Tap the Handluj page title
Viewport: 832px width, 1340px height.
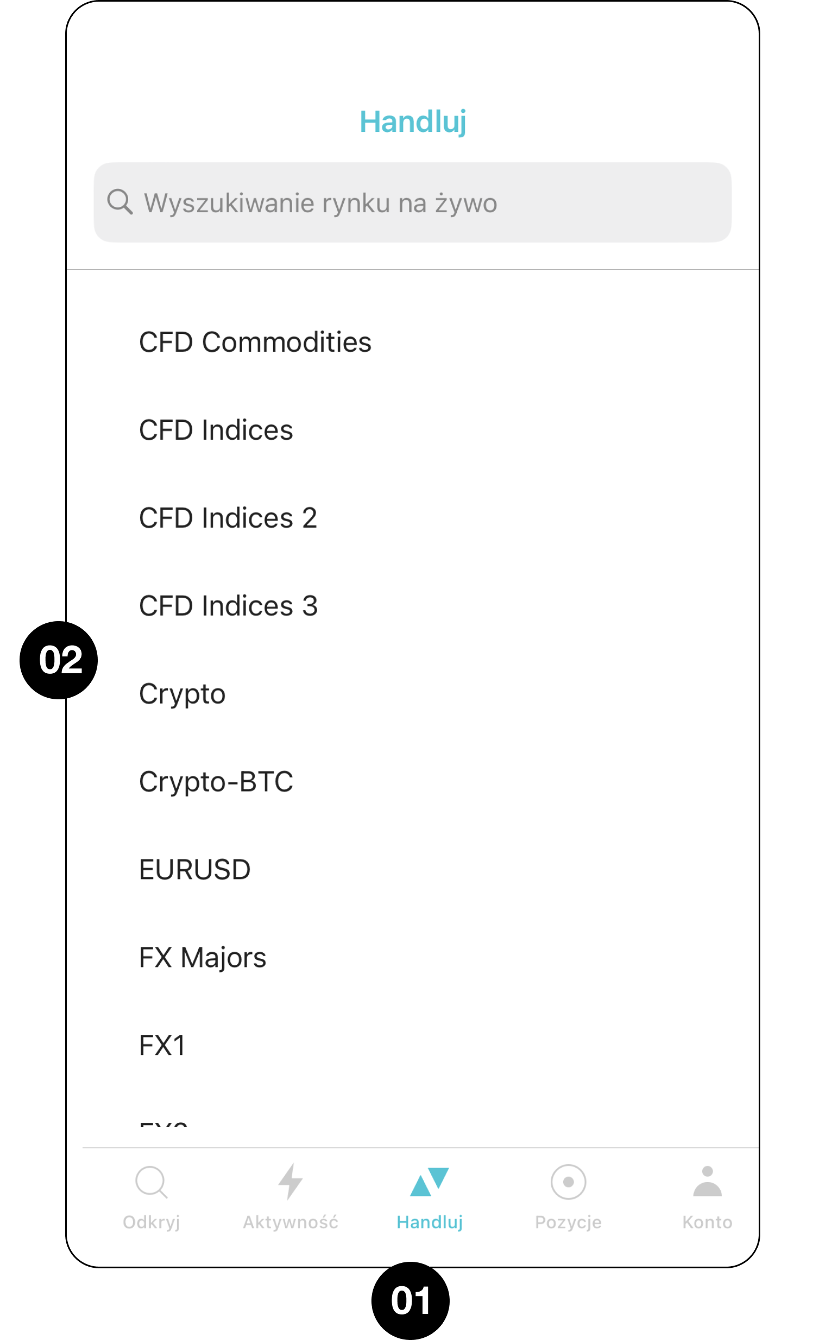pos(413,122)
